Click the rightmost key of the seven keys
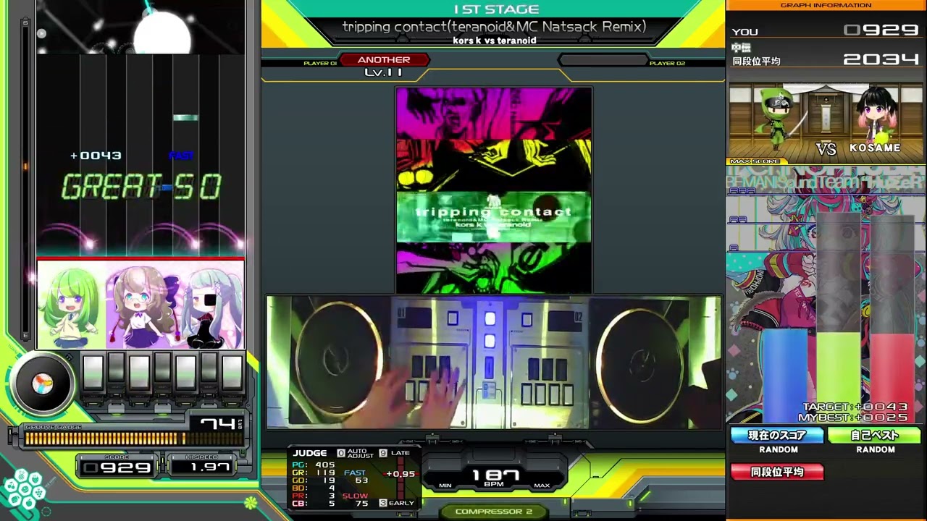Image resolution: width=927 pixels, height=521 pixels. 232,374
